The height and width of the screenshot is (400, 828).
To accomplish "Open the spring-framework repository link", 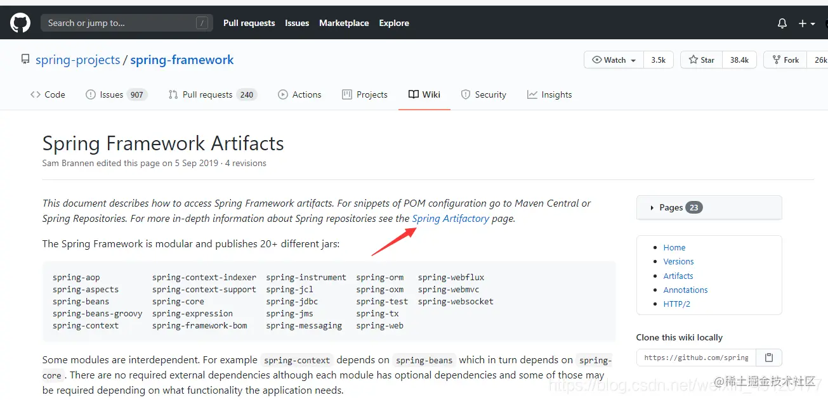I will [x=182, y=60].
